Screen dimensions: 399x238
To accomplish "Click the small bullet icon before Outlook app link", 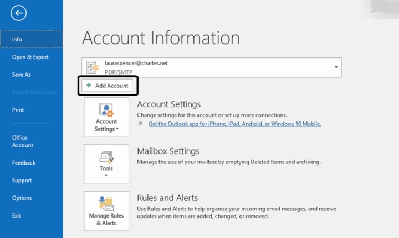I will click(x=140, y=123).
